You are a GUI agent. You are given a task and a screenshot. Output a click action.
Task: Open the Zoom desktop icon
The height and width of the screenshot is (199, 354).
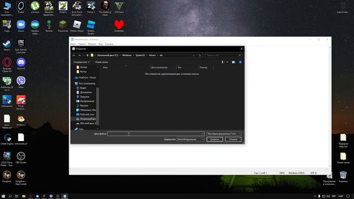point(21,26)
